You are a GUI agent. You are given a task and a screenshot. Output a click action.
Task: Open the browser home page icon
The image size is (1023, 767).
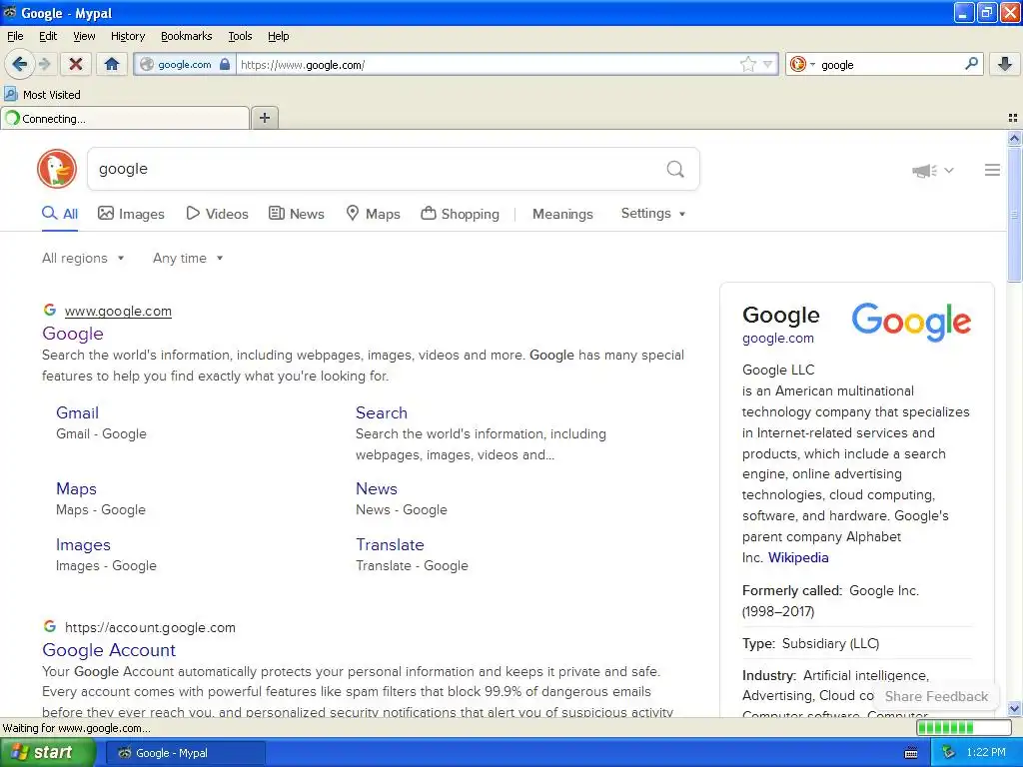pos(112,64)
